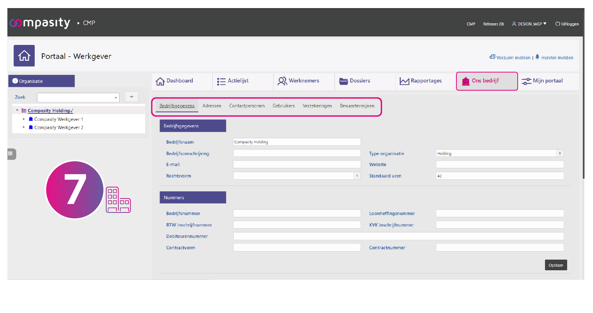Click the BTW inschrijfnummer field
Screen dimensions: 593x313
click(x=297, y=225)
